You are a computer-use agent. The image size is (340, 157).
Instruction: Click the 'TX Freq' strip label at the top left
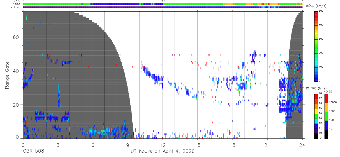pyautogui.click(x=15, y=7)
